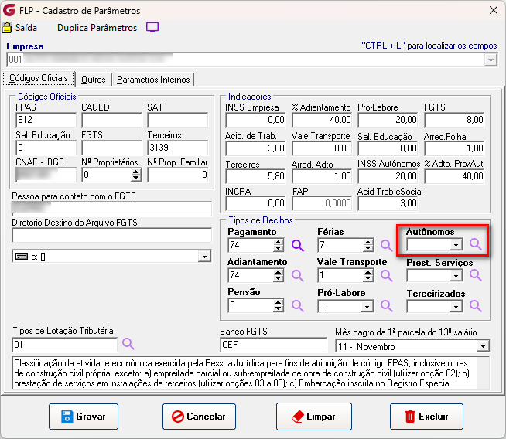Open the lookup magnifier next to Prest. Serviços
This screenshot has width=506, height=439.
475,275
